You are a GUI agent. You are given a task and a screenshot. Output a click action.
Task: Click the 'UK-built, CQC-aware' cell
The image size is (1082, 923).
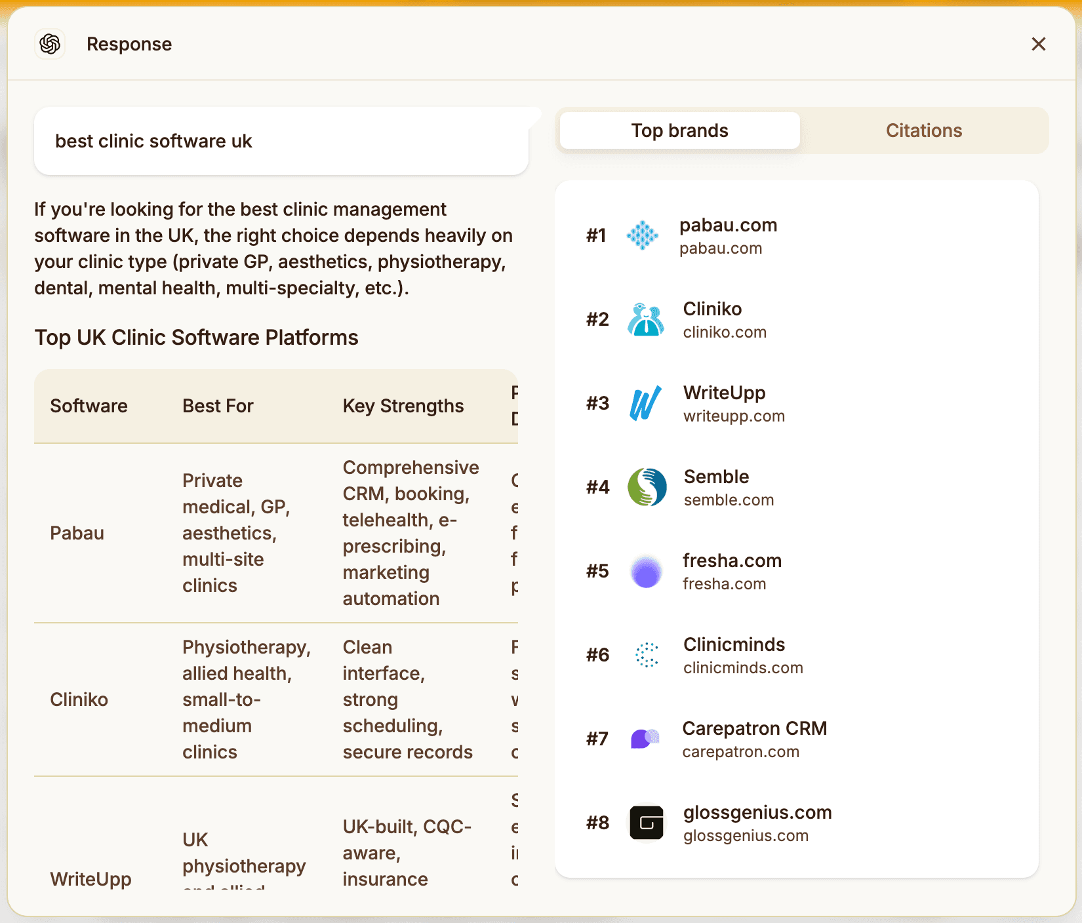pos(407,853)
